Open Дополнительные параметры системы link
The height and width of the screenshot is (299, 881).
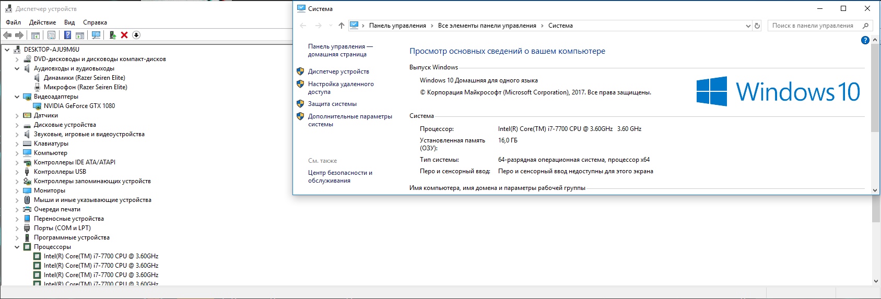[x=350, y=120]
